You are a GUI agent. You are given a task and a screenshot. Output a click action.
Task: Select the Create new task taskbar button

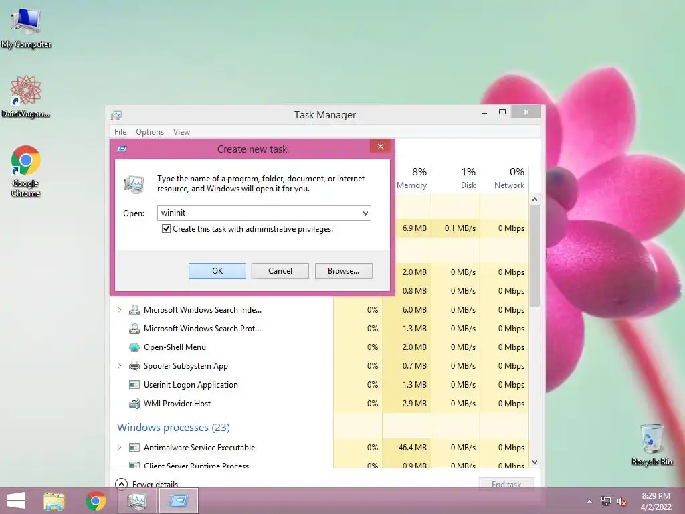[179, 501]
